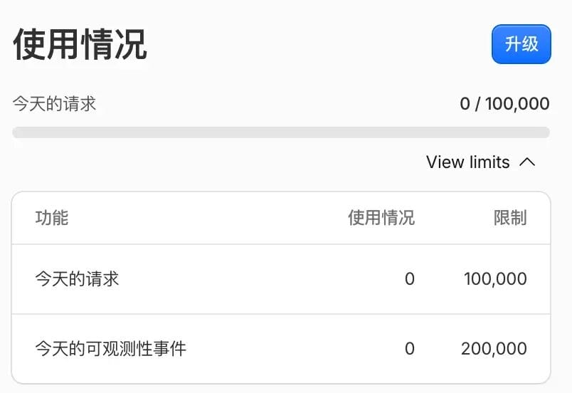
Task: Click the 200,000 limit value
Action: click(x=494, y=349)
